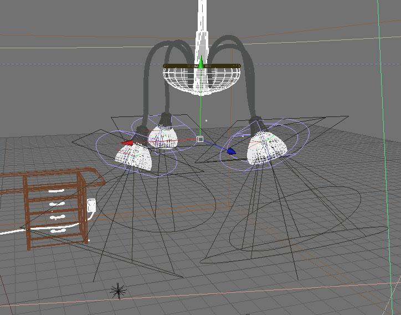Select the dark rim ring of chandelier bowl
Screen dimensions: 401x315
[202, 66]
